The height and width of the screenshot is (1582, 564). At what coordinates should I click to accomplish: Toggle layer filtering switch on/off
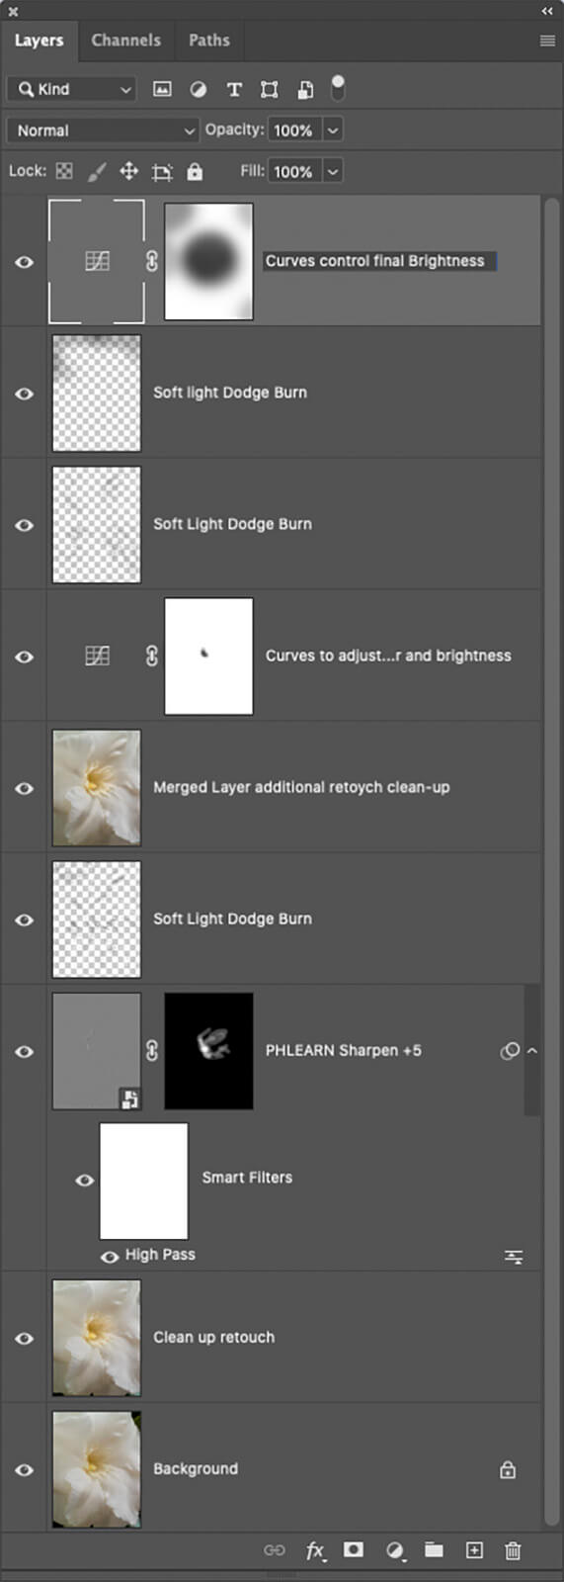click(x=338, y=88)
